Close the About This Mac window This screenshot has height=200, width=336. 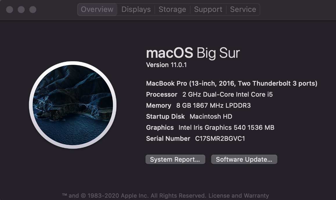pos(10,10)
